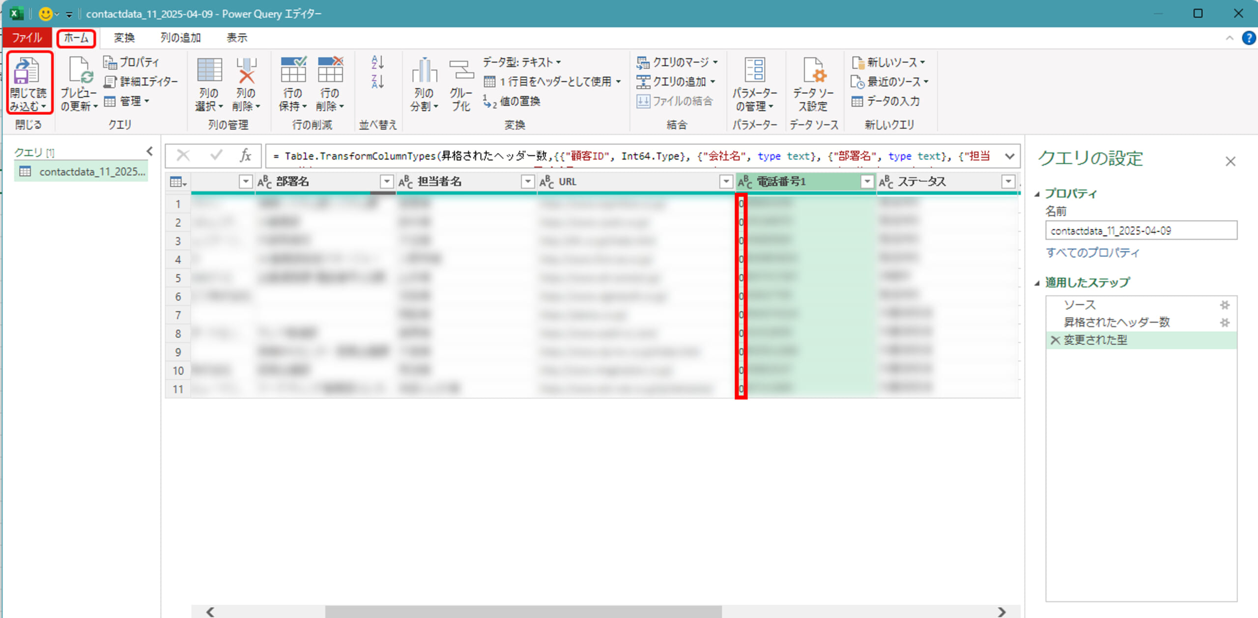Expand the formula bar with the down chevron
Viewport: 1258px width, 618px height.
1010,156
